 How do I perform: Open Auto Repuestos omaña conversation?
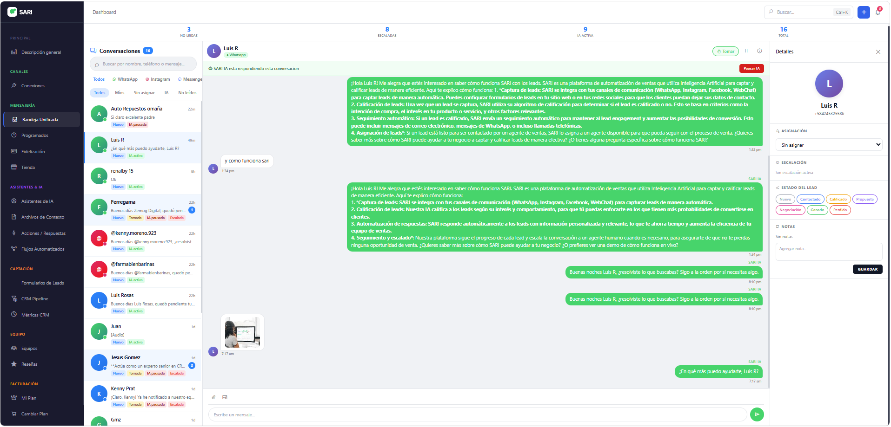pos(143,116)
